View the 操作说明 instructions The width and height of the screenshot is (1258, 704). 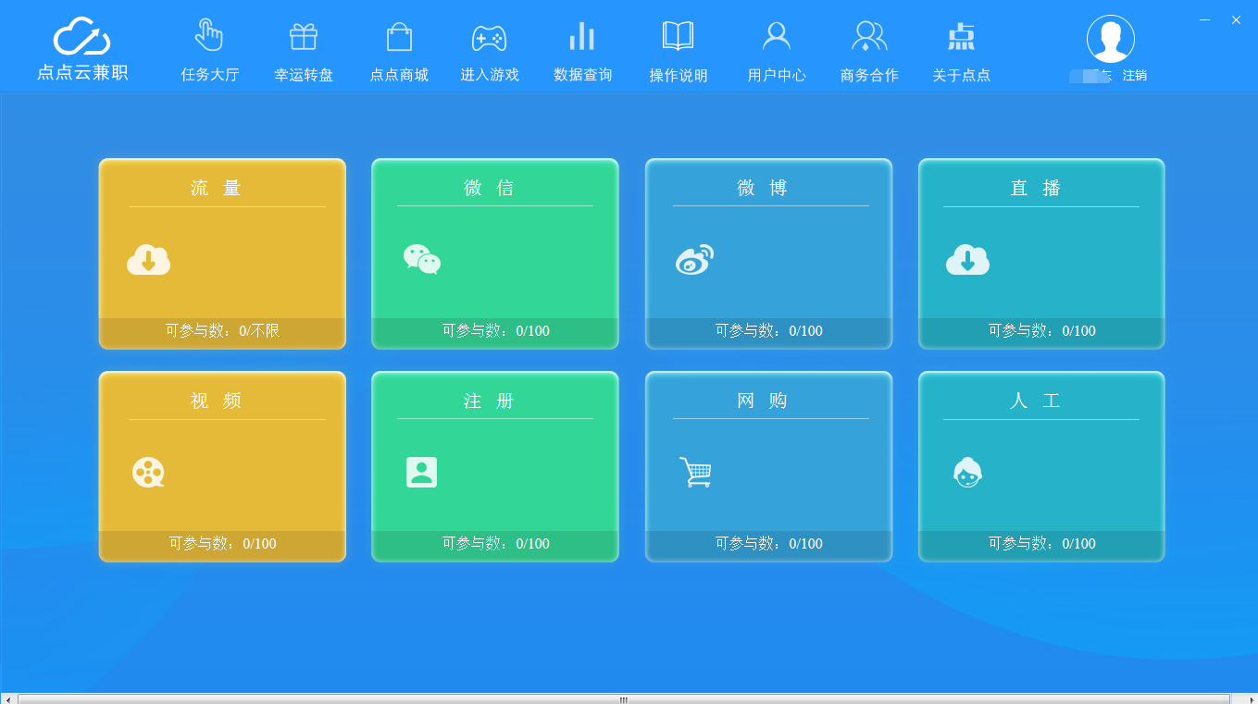[679, 51]
